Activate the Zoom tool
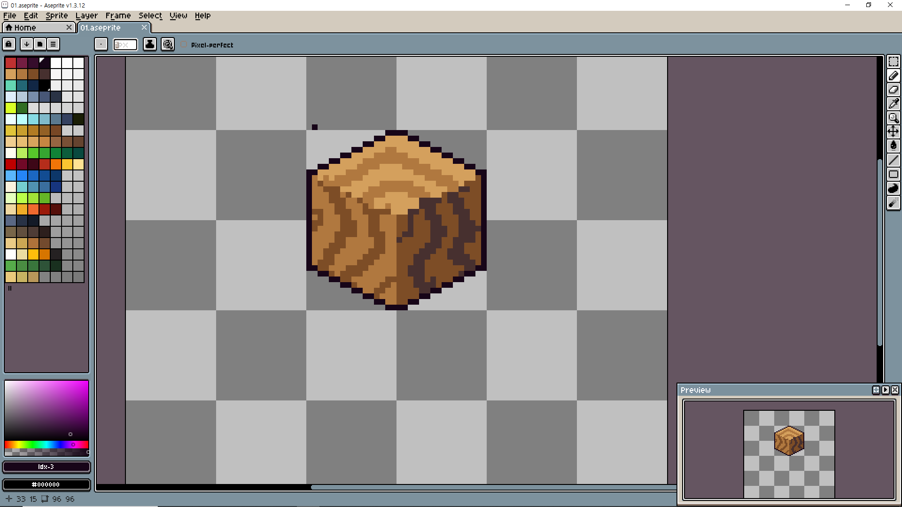The width and height of the screenshot is (902, 507). [x=893, y=118]
